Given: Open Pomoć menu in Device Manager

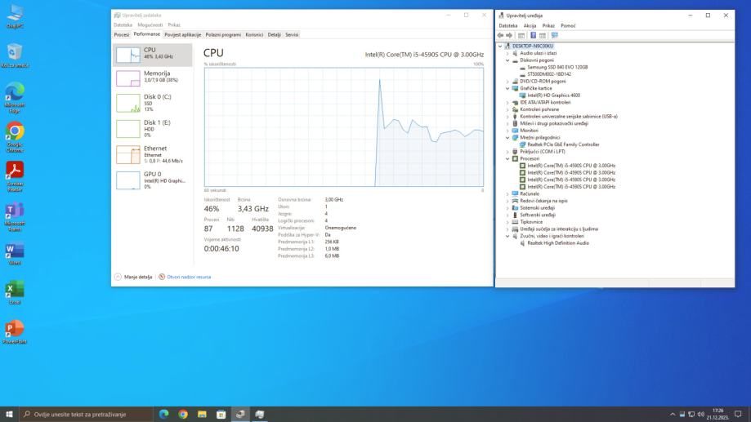Looking at the screenshot, I should pyautogui.click(x=568, y=26).
